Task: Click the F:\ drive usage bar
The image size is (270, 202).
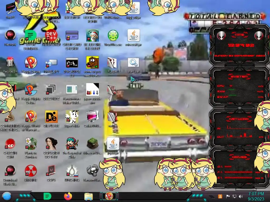Action: [238, 172]
